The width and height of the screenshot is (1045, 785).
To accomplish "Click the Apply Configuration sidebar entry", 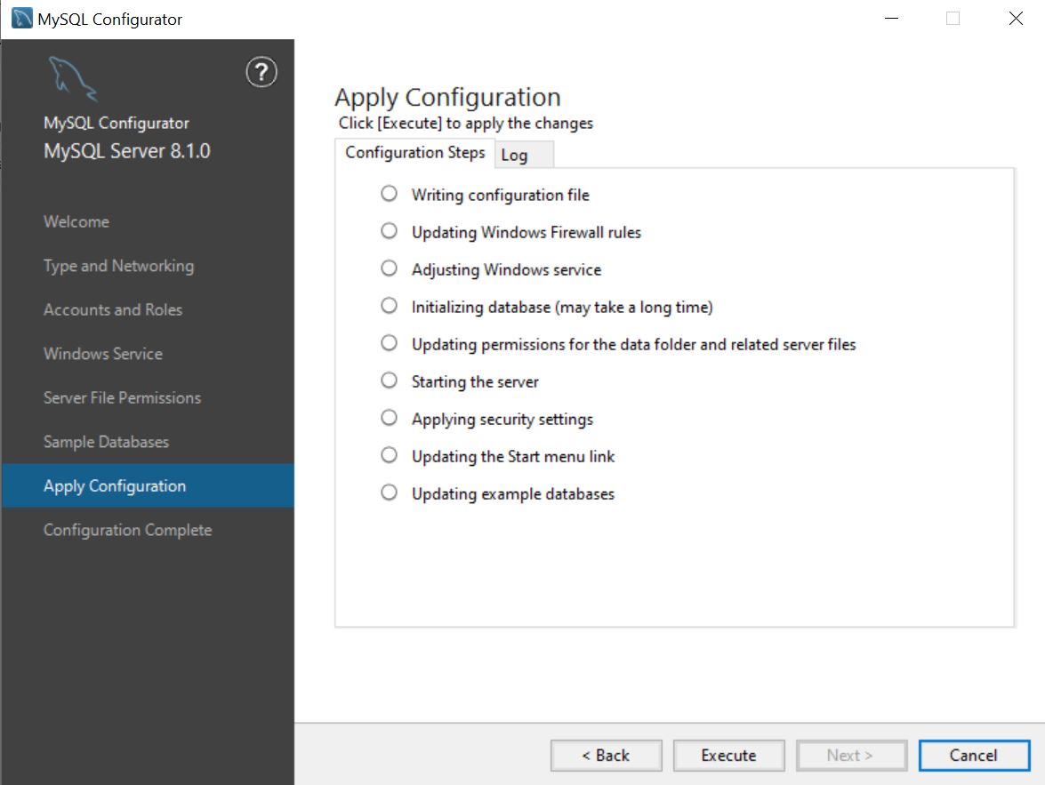I will tap(114, 485).
